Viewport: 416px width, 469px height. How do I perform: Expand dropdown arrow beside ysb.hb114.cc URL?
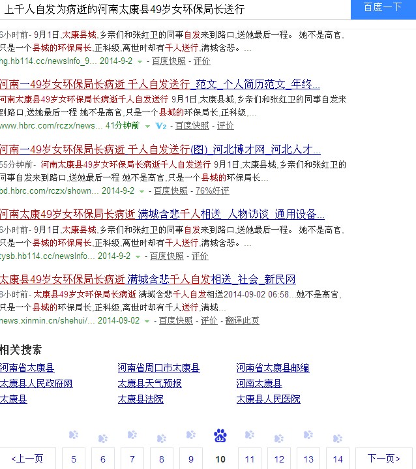tap(138, 256)
